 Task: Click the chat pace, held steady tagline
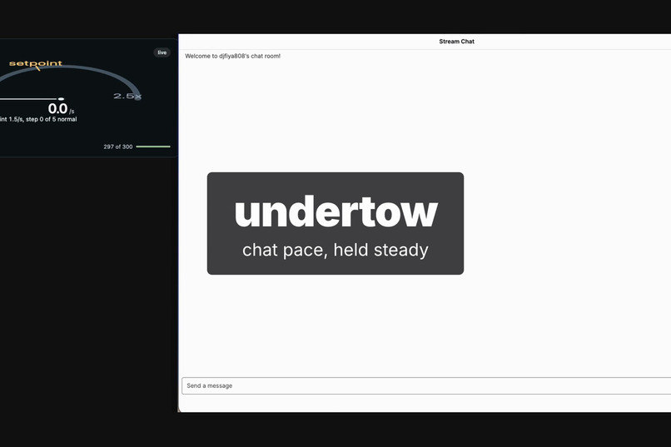(x=335, y=251)
